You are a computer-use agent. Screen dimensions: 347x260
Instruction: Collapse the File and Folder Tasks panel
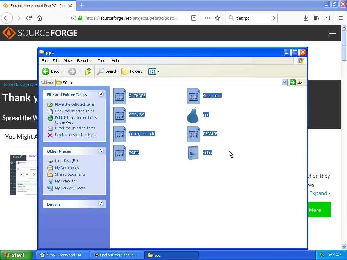101,94
